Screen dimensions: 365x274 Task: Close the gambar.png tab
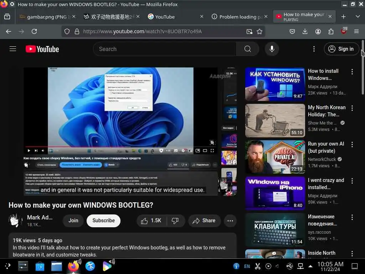(x=74, y=16)
